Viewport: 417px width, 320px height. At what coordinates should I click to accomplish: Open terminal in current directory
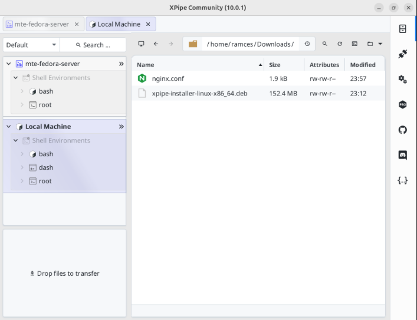[354, 44]
